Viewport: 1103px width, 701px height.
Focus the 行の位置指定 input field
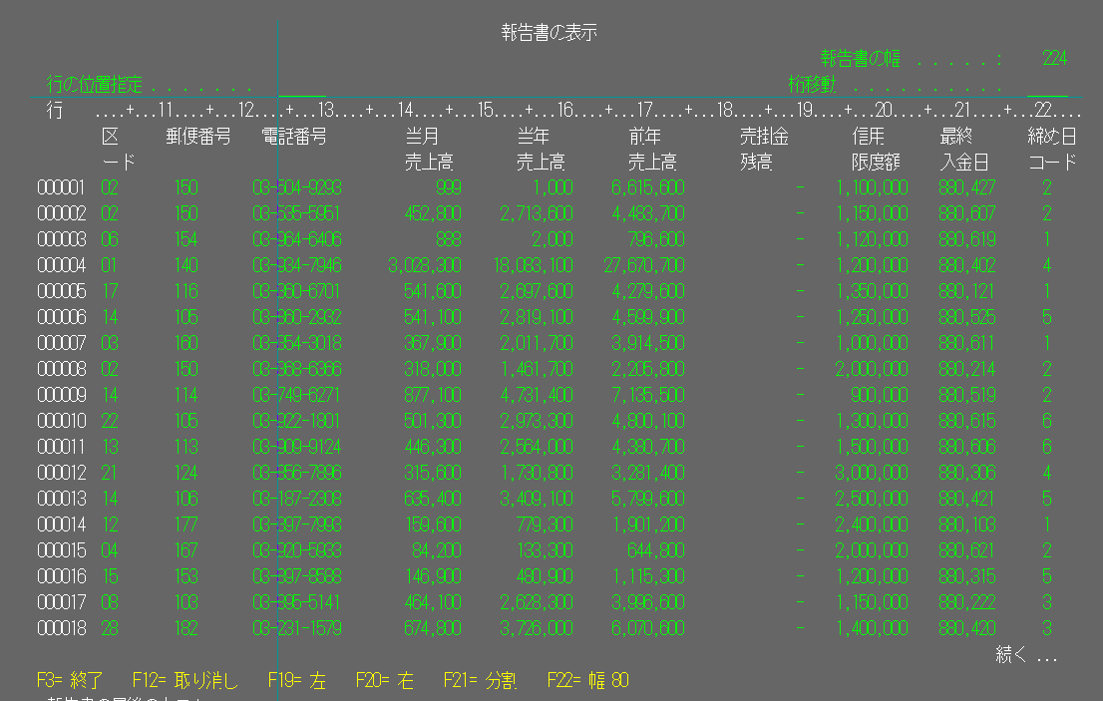pyautogui.click(x=302, y=85)
